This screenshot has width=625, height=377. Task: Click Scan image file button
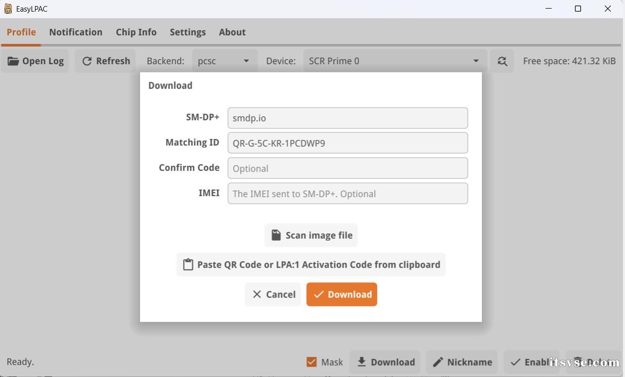point(311,235)
